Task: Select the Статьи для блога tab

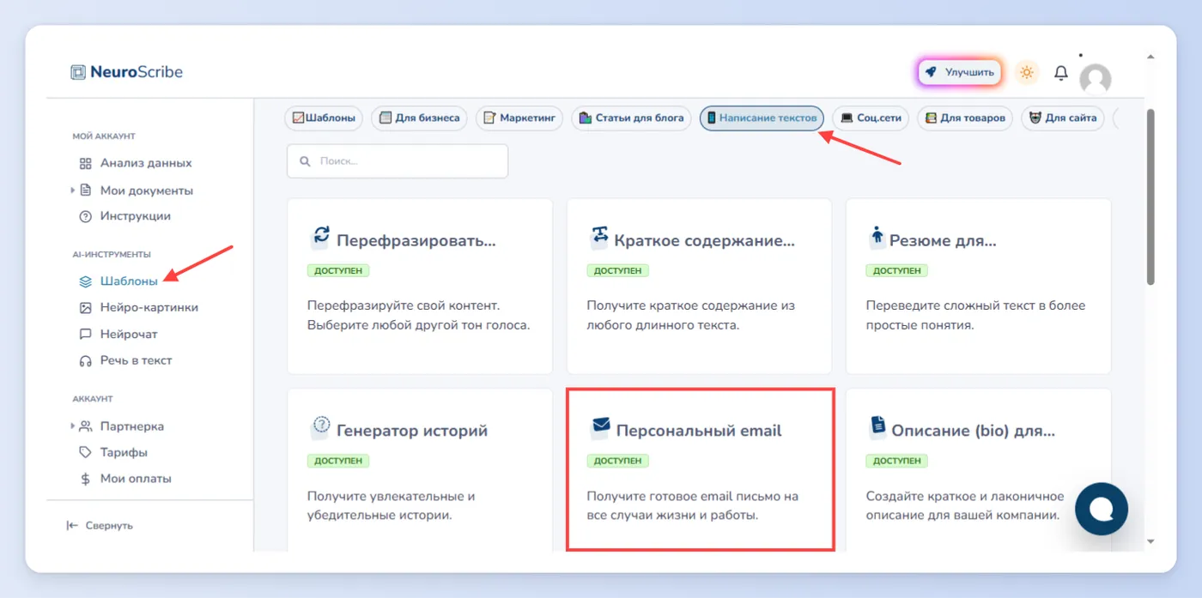Action: [631, 118]
